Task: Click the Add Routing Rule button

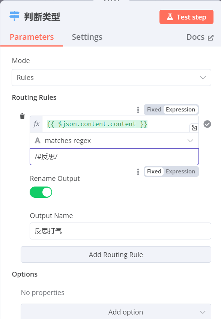Action: coord(116,254)
